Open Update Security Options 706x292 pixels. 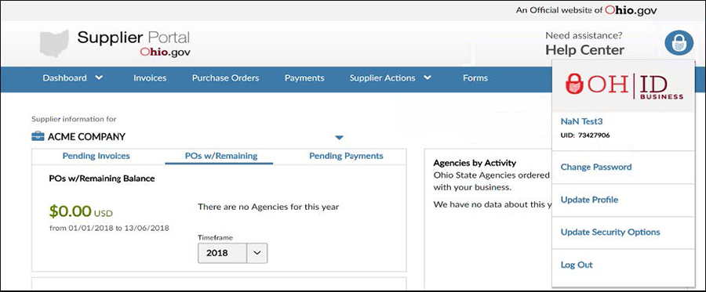pyautogui.click(x=610, y=233)
